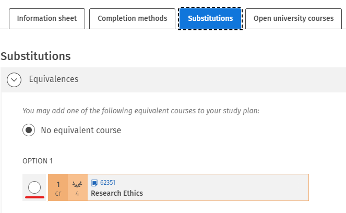The width and height of the screenshot is (346, 213).
Task: Click the Equivalences section title text
Action: coord(54,79)
